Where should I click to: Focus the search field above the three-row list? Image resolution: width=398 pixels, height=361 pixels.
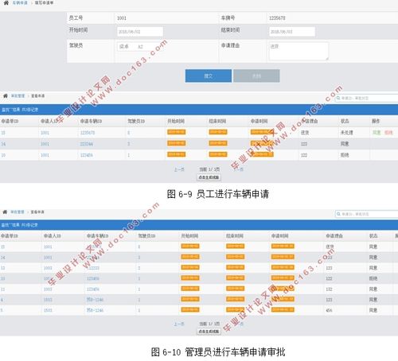[367, 99]
